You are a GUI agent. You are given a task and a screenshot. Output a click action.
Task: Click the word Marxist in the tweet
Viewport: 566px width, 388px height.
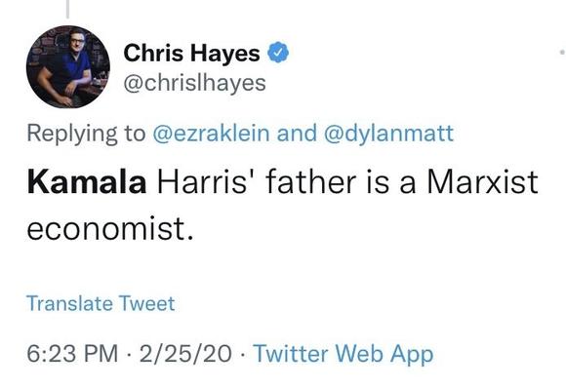(x=483, y=182)
